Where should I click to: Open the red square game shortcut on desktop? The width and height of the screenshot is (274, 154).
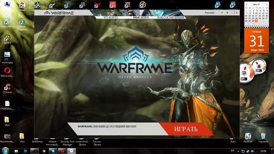click(113, 5)
